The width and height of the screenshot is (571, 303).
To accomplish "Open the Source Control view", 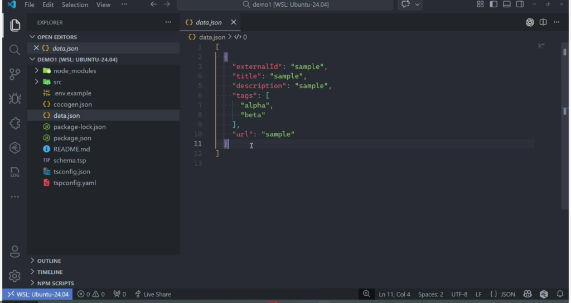I will 15,74.
